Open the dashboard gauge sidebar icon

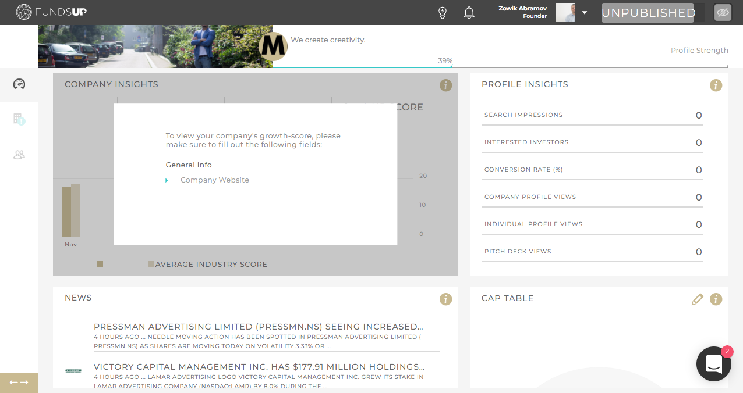pyautogui.click(x=19, y=84)
